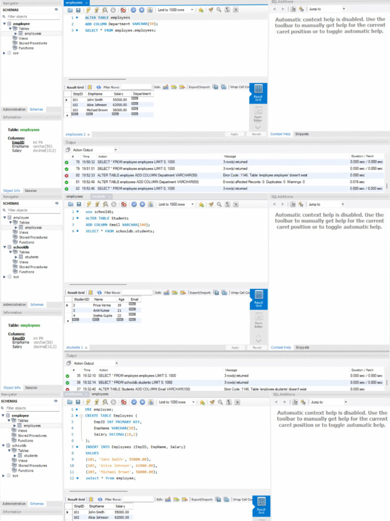The height and width of the screenshot is (521, 390).
Task: Select Result Grid side button beside students grid
Action: (x=258, y=299)
